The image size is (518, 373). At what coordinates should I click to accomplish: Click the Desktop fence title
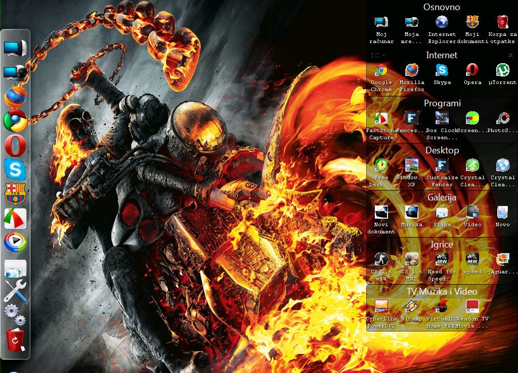click(442, 150)
